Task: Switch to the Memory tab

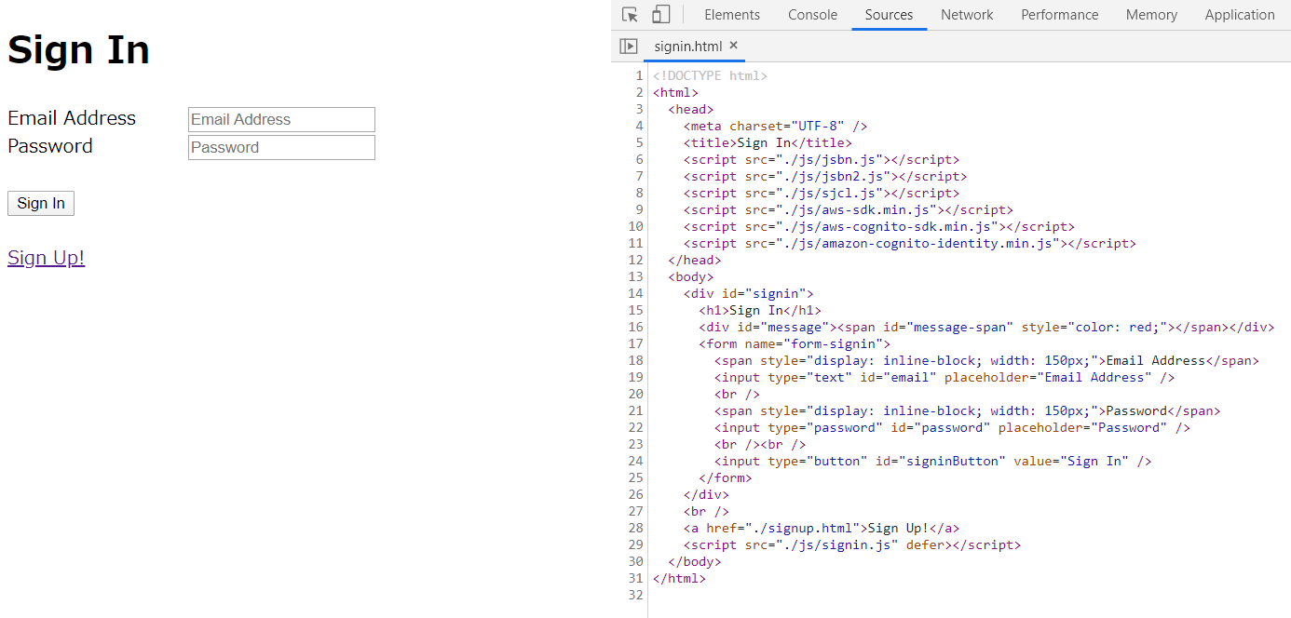Action: coord(1151,14)
